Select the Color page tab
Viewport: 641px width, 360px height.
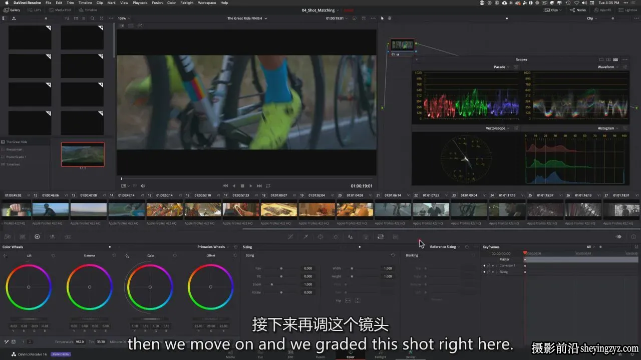350,354
